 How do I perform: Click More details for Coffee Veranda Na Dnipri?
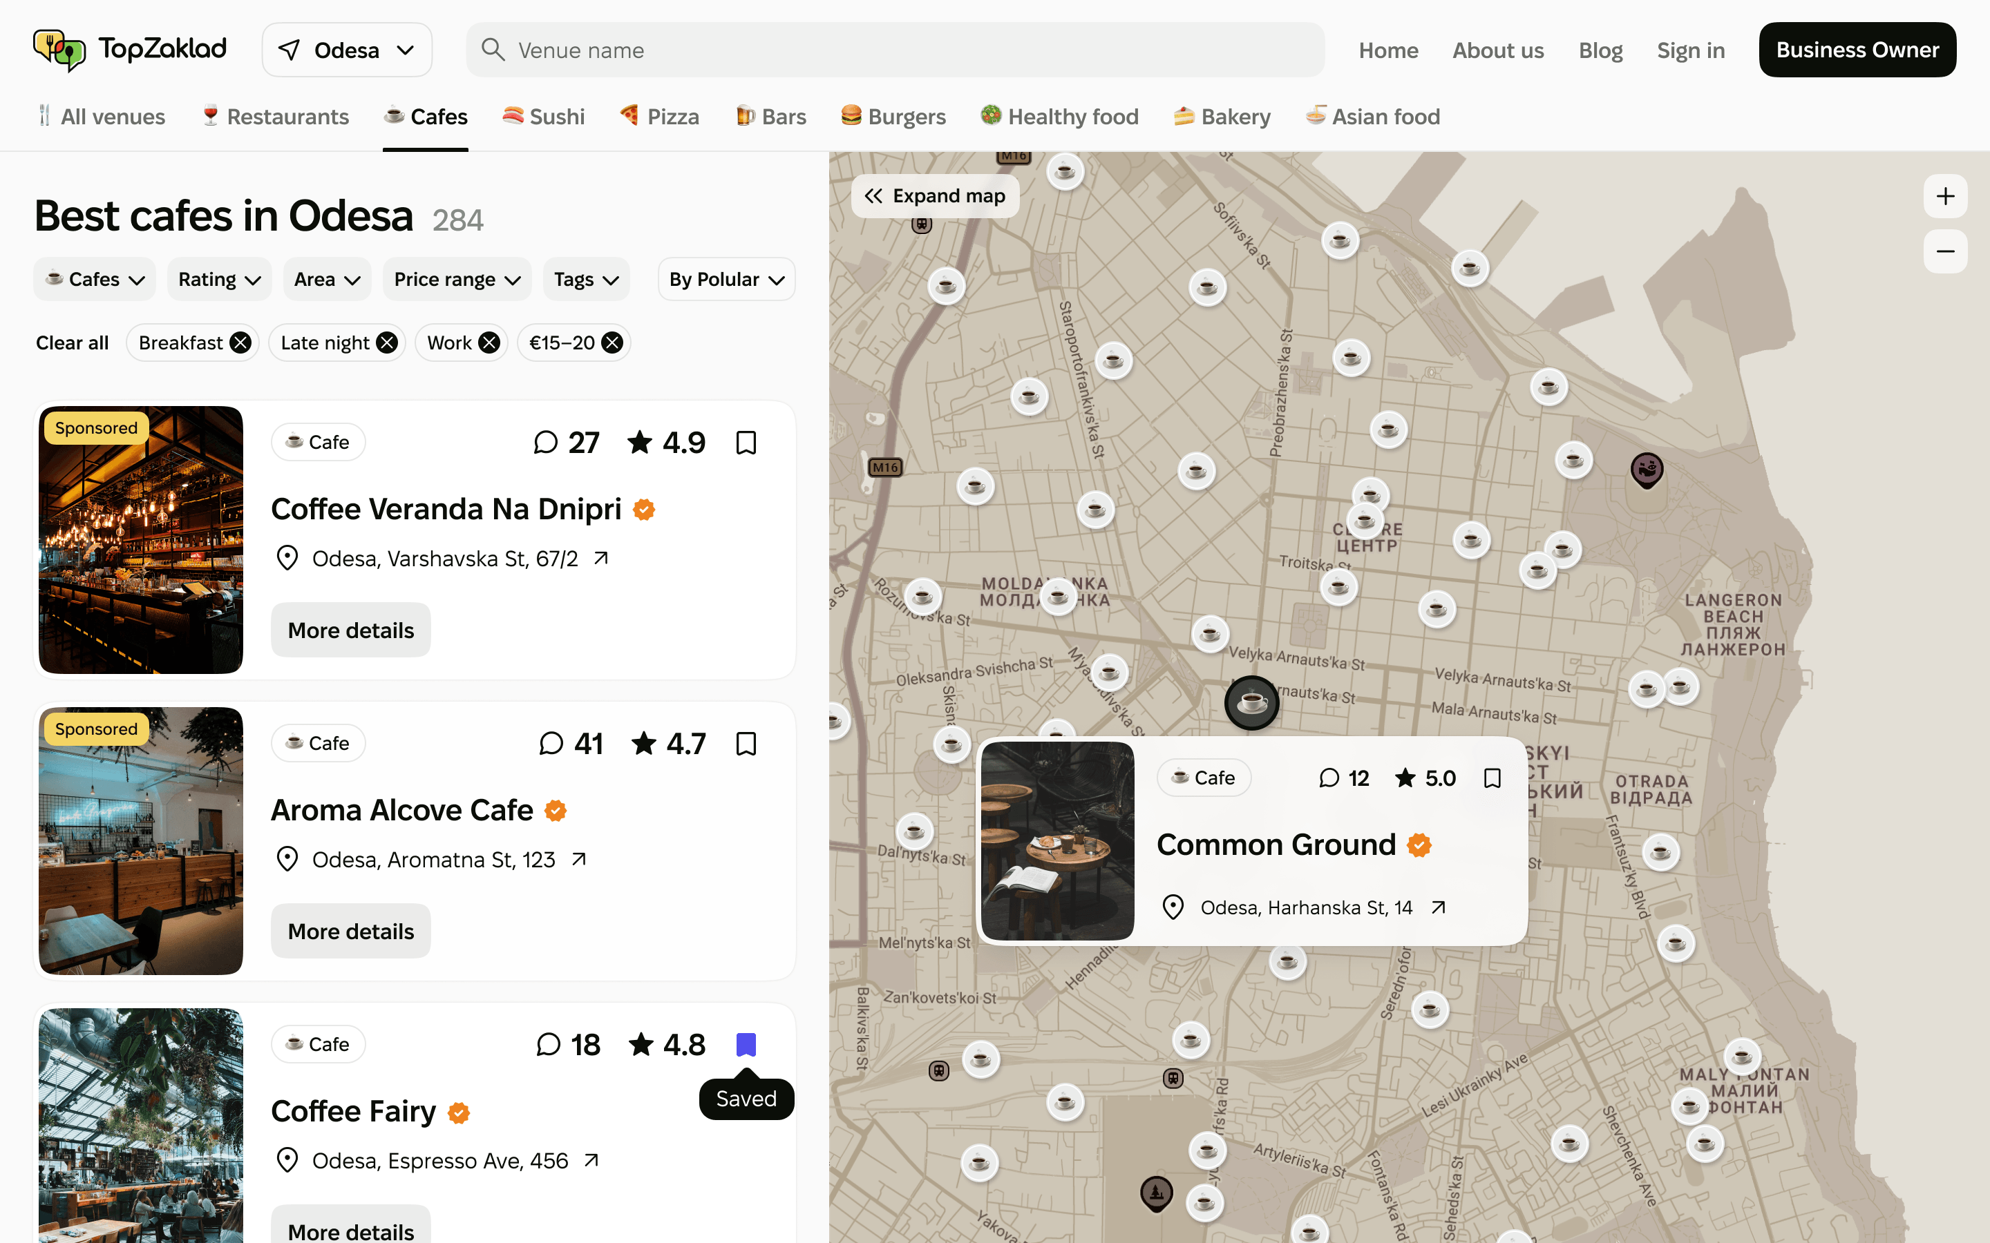tap(350, 630)
